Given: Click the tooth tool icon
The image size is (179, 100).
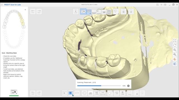Looking at the screenshot, I should pyautogui.click(x=110, y=93).
